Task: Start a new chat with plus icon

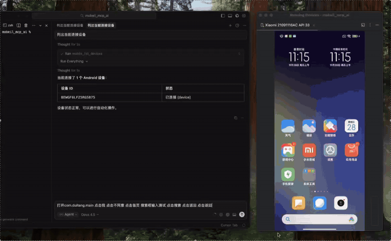Action: 230,25
